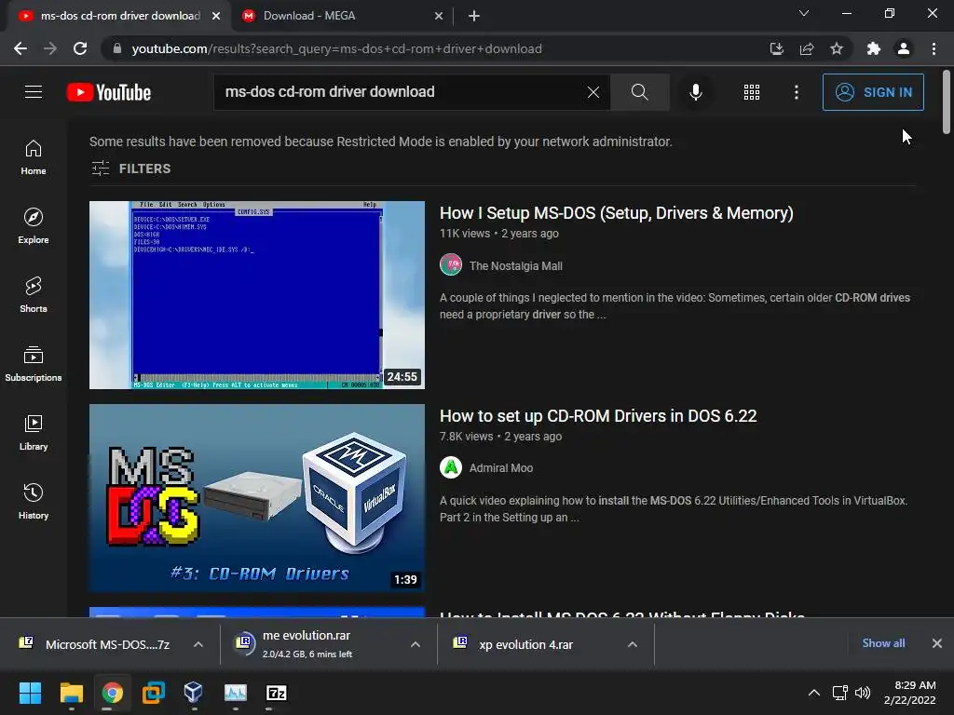Open the Chrome three-dot menu
This screenshot has height=715, width=954.
tap(934, 48)
